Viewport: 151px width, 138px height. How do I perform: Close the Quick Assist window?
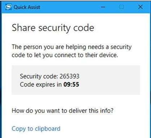[x=141, y=7]
